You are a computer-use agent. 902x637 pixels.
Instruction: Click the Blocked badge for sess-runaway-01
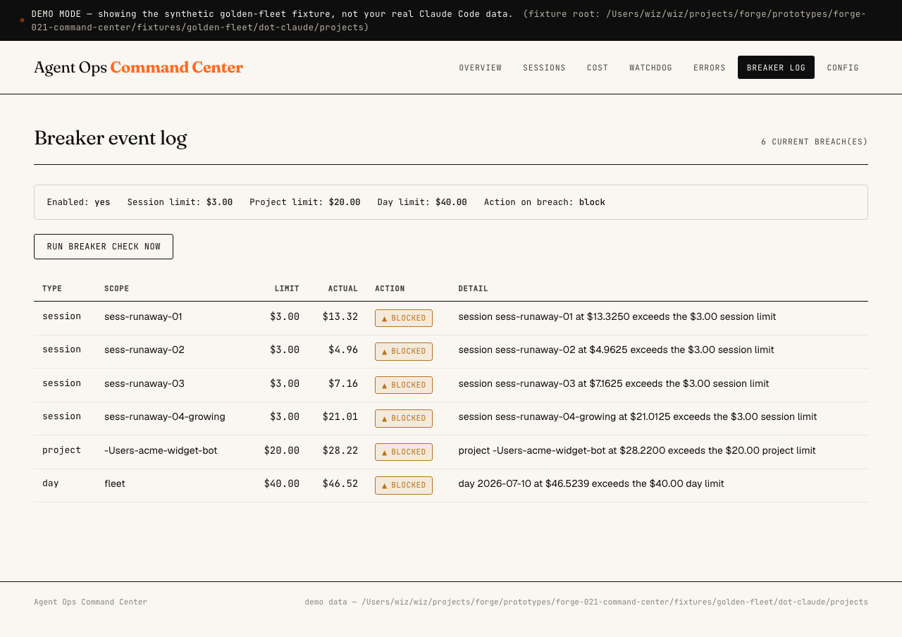tap(404, 318)
